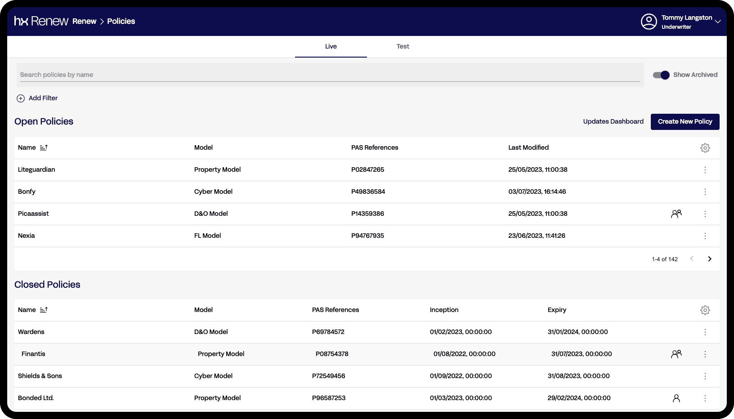Open the Nexia row actions menu
This screenshot has height=419, width=734.
pos(705,236)
